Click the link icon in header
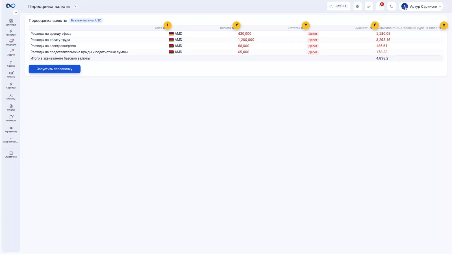 [x=369, y=6]
